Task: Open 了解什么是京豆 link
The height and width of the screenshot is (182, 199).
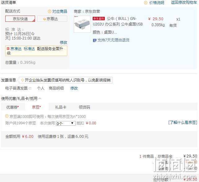Action: point(183,123)
